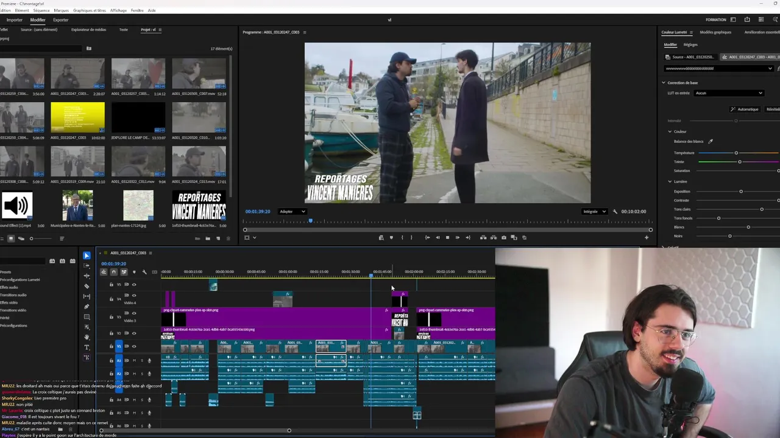Open the Intégrale playback resolution dropdown
This screenshot has height=438, width=780.
coord(594,212)
